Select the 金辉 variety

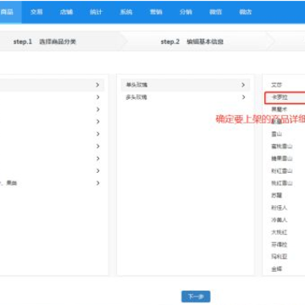276,269
